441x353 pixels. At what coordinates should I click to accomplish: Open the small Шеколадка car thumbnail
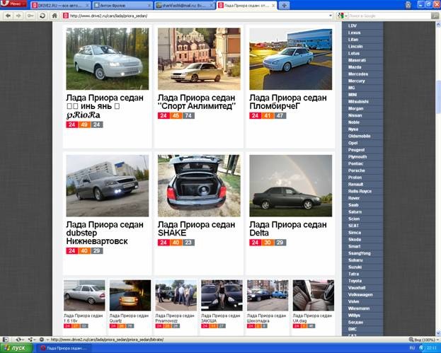[268, 296]
